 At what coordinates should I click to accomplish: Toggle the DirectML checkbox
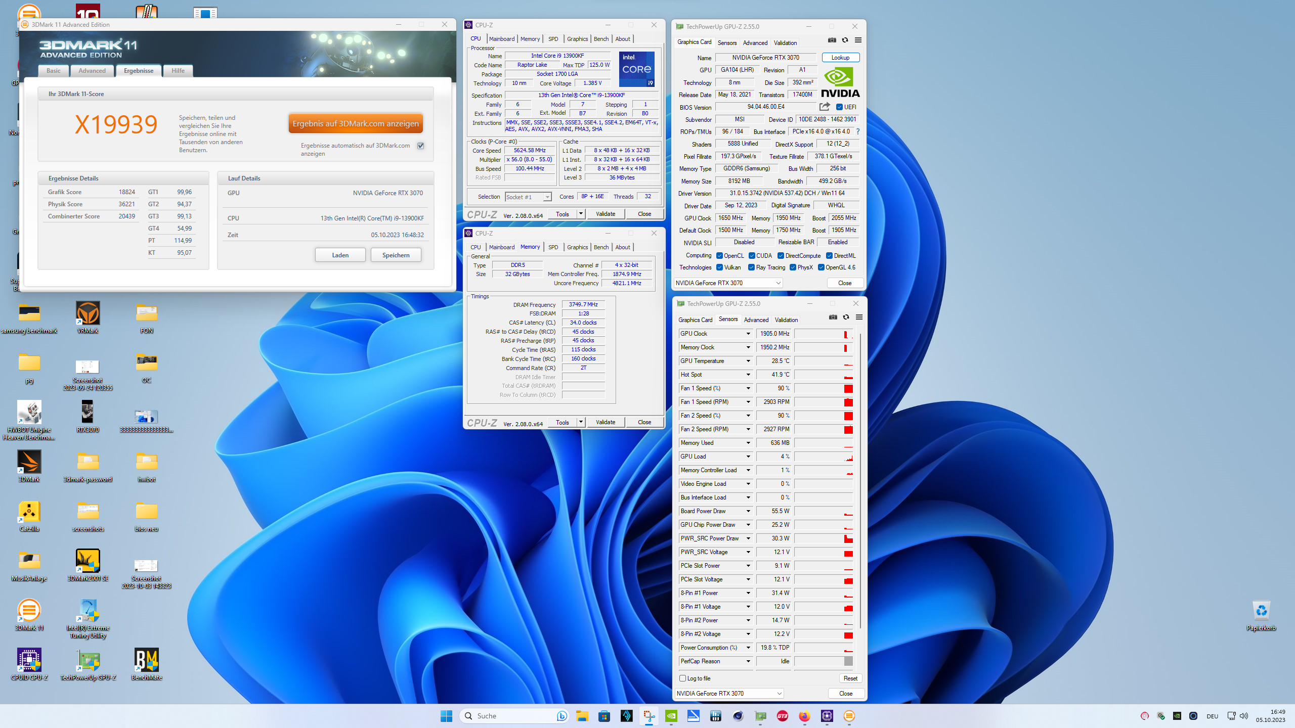click(829, 256)
